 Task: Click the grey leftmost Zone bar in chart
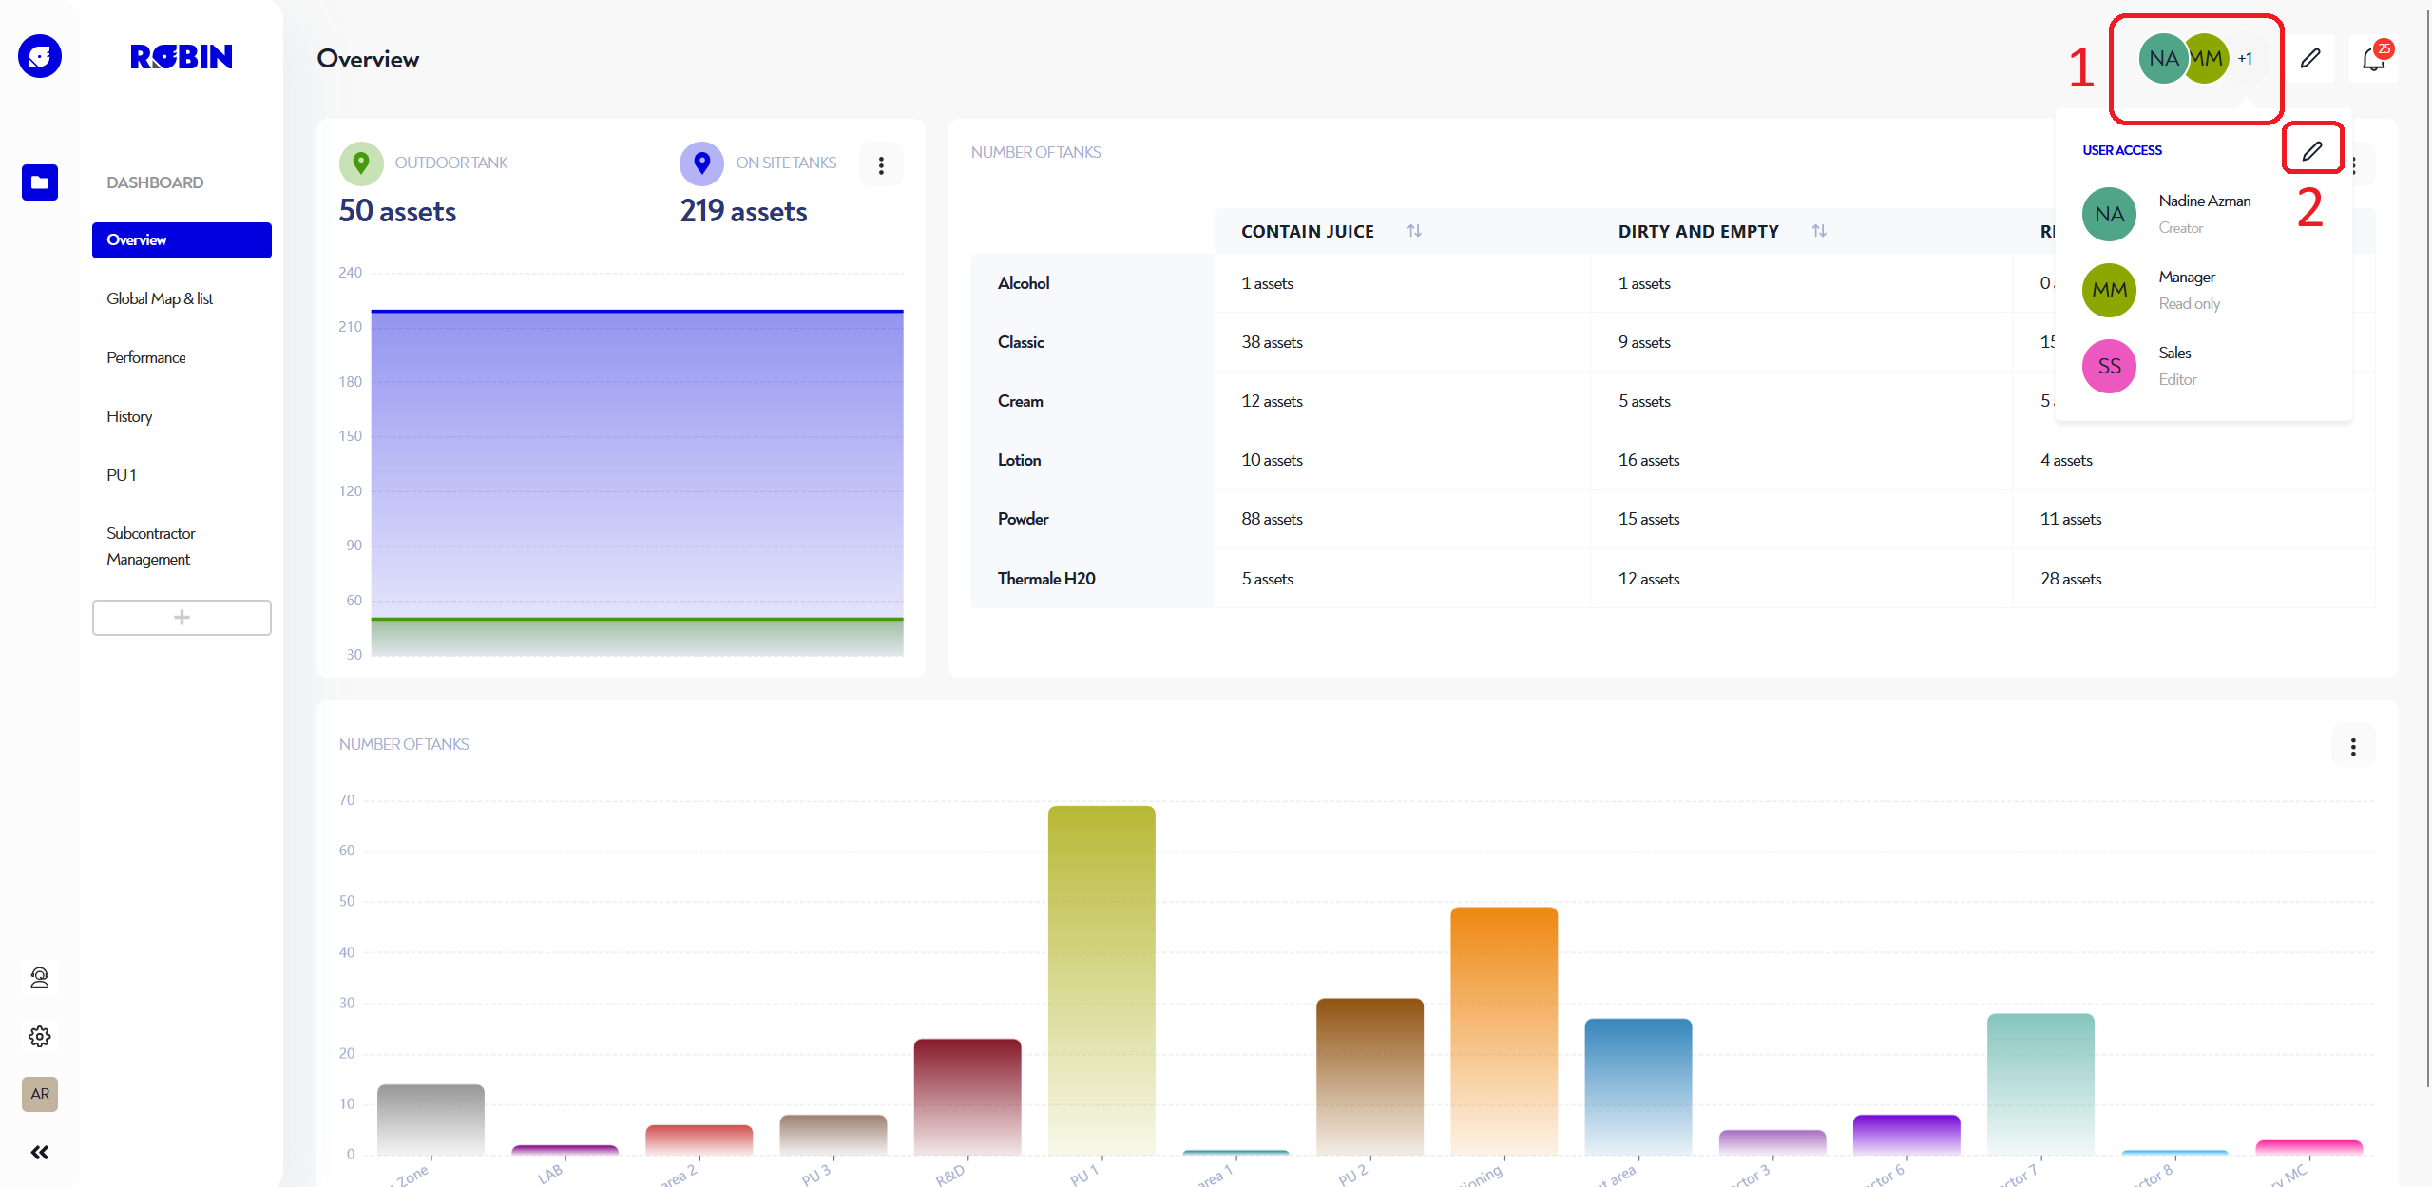click(x=431, y=1120)
